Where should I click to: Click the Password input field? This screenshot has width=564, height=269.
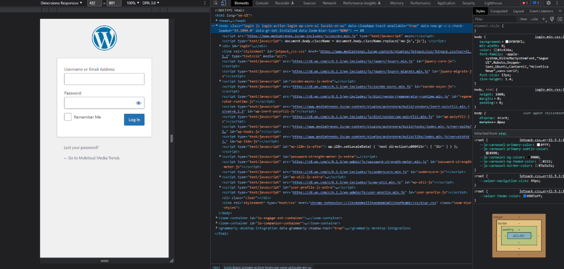(104, 103)
